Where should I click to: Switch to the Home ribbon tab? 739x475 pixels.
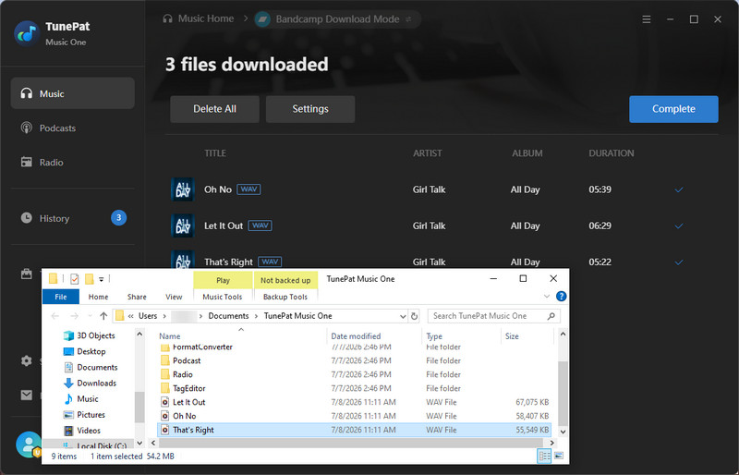click(98, 297)
